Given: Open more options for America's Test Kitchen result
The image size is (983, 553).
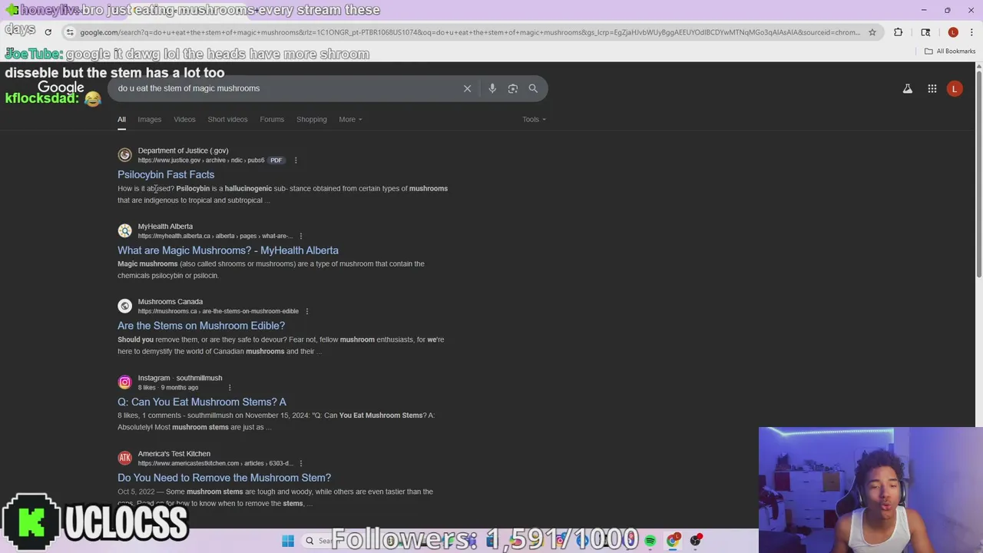Looking at the screenshot, I should [x=301, y=463].
